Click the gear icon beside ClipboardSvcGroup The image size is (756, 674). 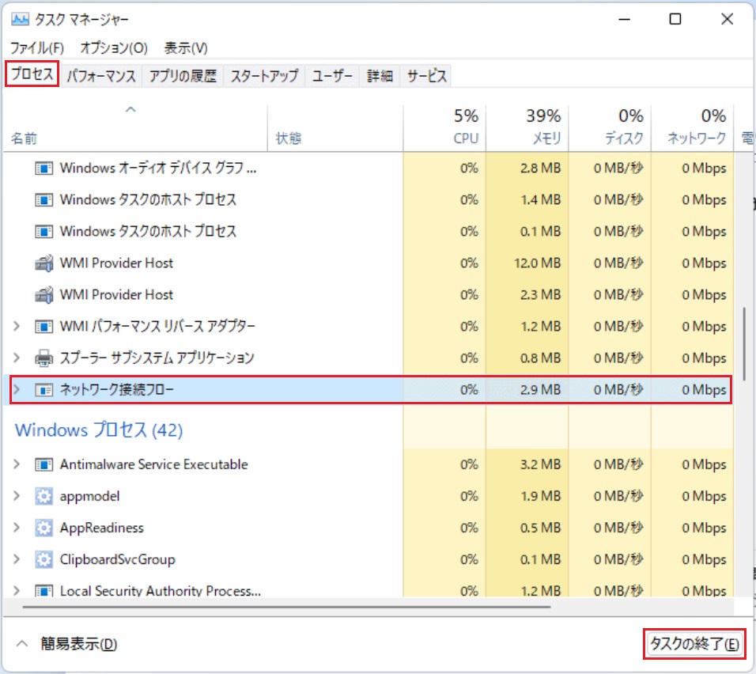43,559
